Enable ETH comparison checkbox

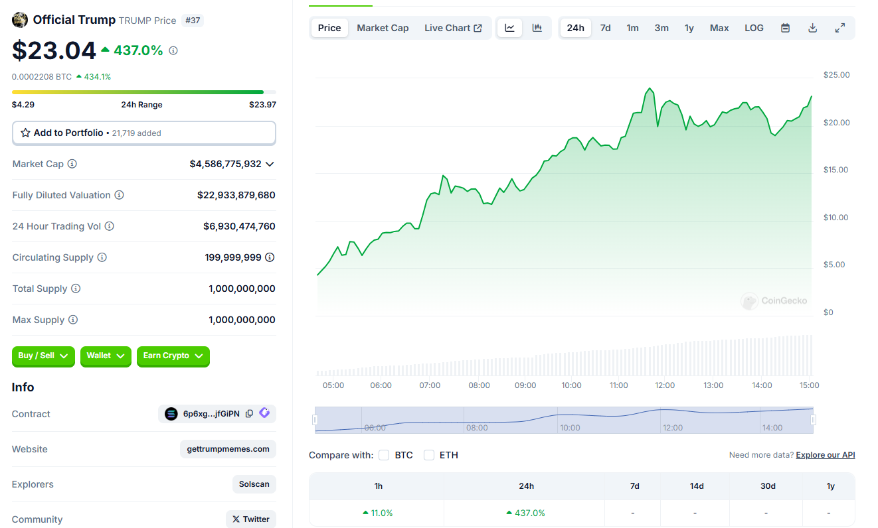point(429,455)
